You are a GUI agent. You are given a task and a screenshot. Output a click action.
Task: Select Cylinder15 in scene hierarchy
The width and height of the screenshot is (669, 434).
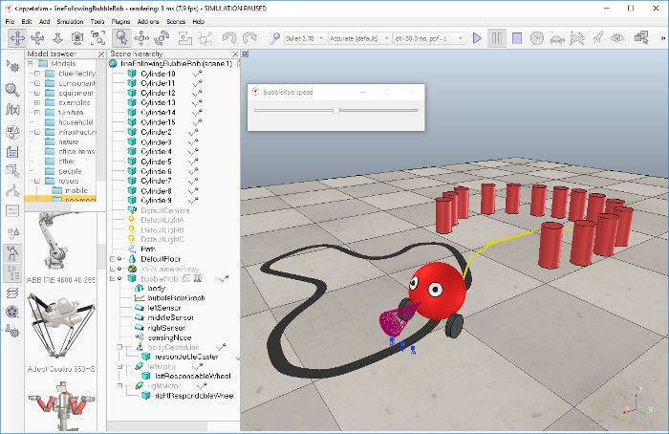(x=158, y=122)
